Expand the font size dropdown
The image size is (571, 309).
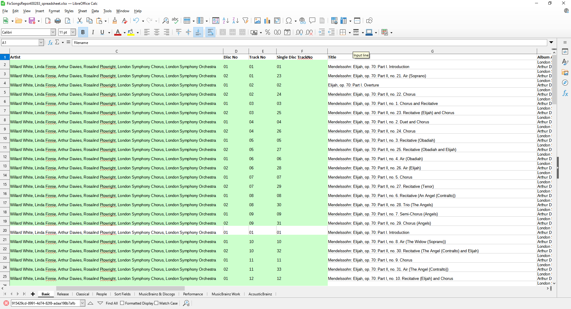click(x=73, y=32)
